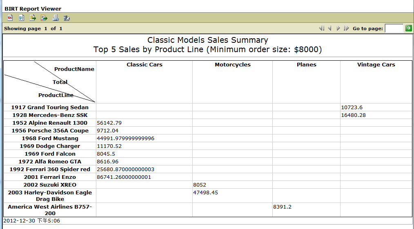Click the value 10723.6
This screenshot has height=229, width=414.
coord(352,107)
